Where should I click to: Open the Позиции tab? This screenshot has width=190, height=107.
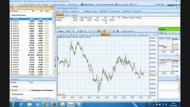[60, 15]
